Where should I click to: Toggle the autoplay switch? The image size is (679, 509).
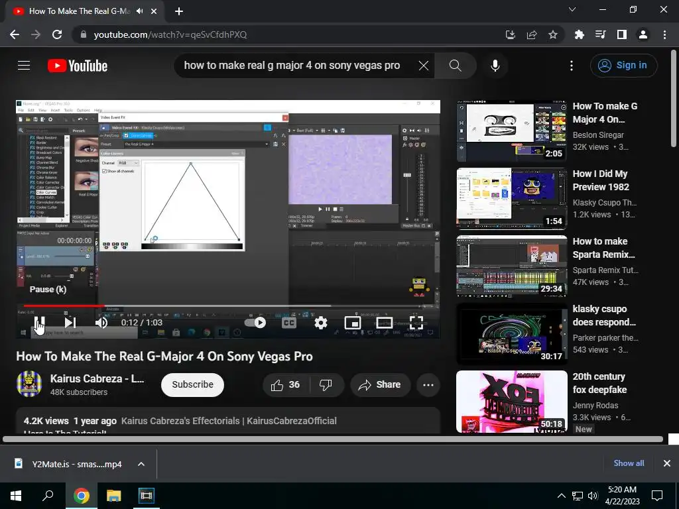pos(255,323)
